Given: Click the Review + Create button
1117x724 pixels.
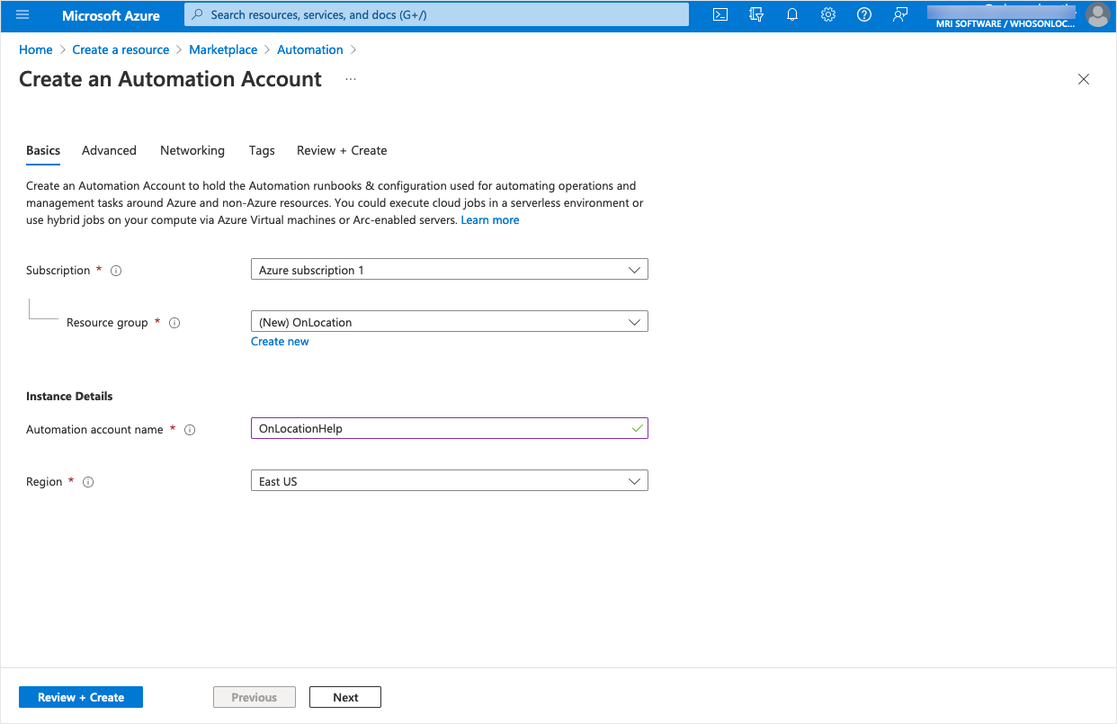Looking at the screenshot, I should (x=81, y=697).
